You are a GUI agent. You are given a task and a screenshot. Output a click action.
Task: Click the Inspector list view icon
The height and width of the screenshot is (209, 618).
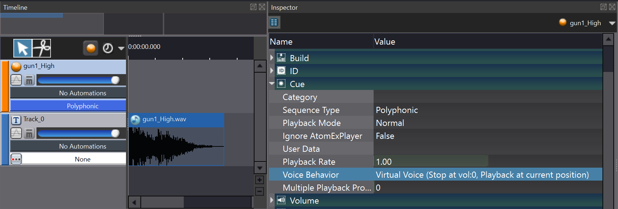pyautogui.click(x=274, y=23)
